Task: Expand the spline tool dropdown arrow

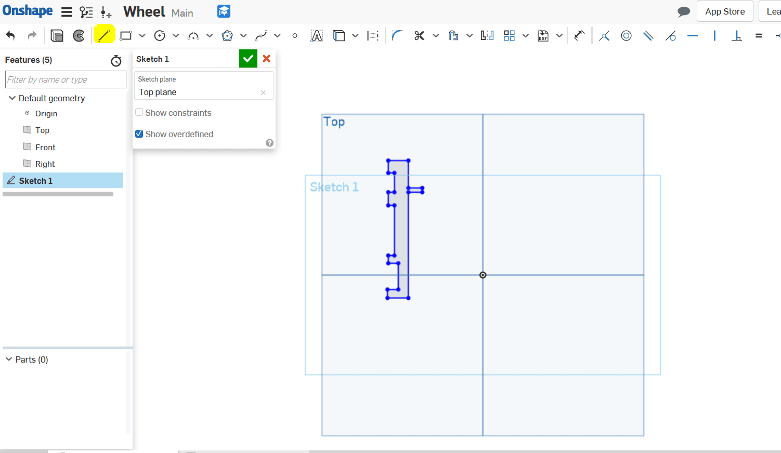Action: click(x=277, y=35)
